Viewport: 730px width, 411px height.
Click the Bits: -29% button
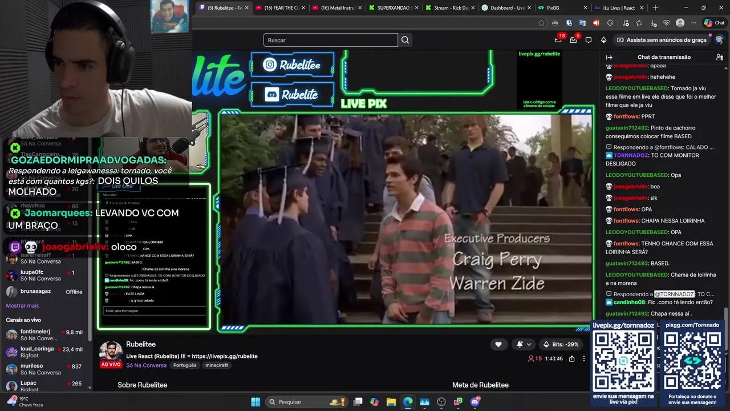point(561,344)
